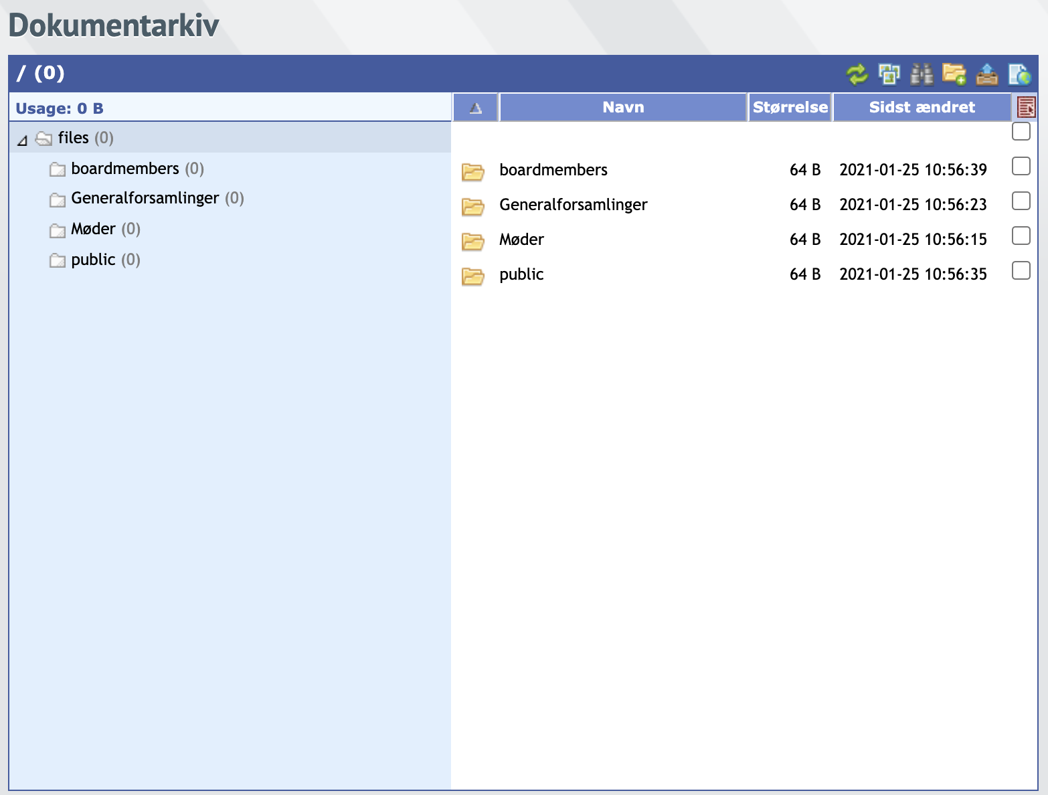Click the document with globe icon

pyautogui.click(x=1019, y=74)
